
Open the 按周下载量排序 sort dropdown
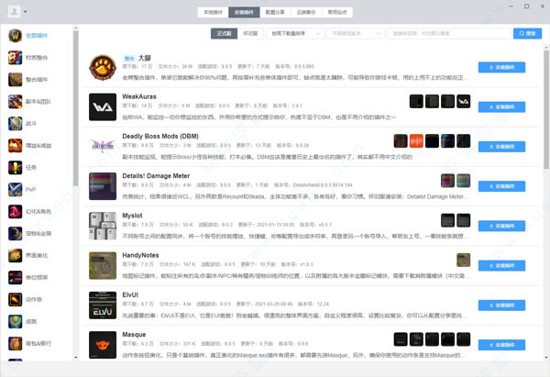[295, 33]
